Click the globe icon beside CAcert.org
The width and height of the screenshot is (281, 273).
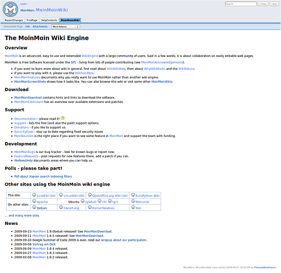click(x=60, y=208)
